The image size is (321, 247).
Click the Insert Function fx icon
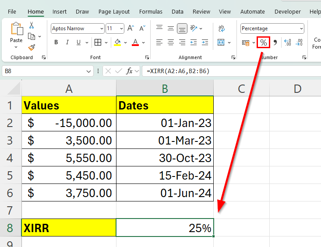tap(130, 71)
